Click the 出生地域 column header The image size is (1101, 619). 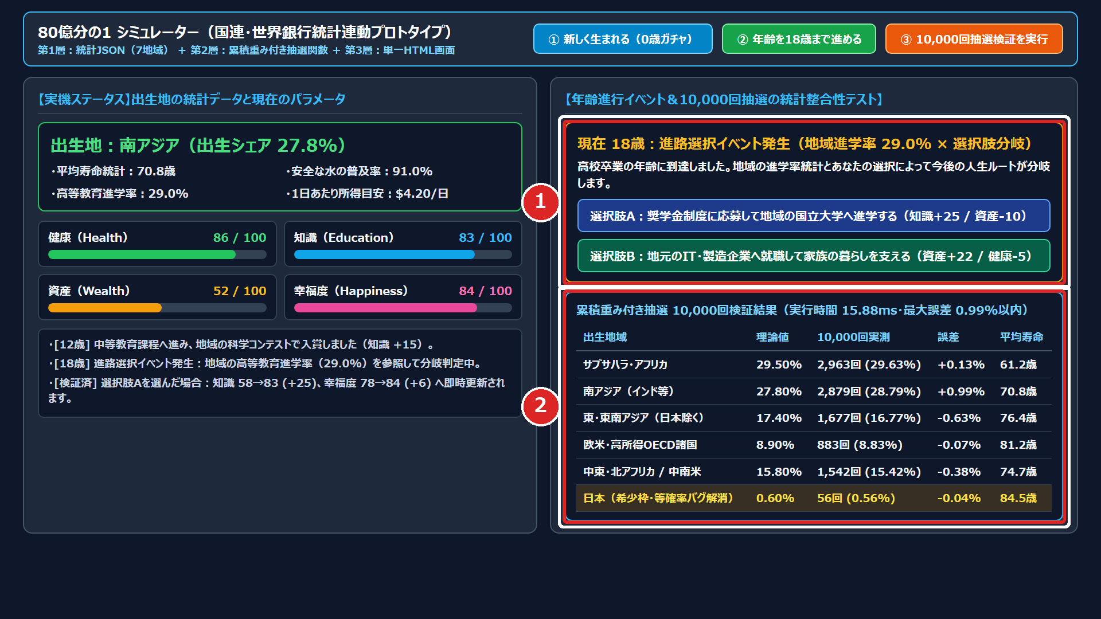[x=605, y=336]
